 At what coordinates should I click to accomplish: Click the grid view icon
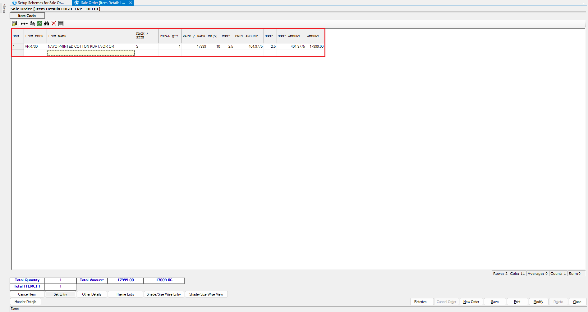click(x=61, y=24)
